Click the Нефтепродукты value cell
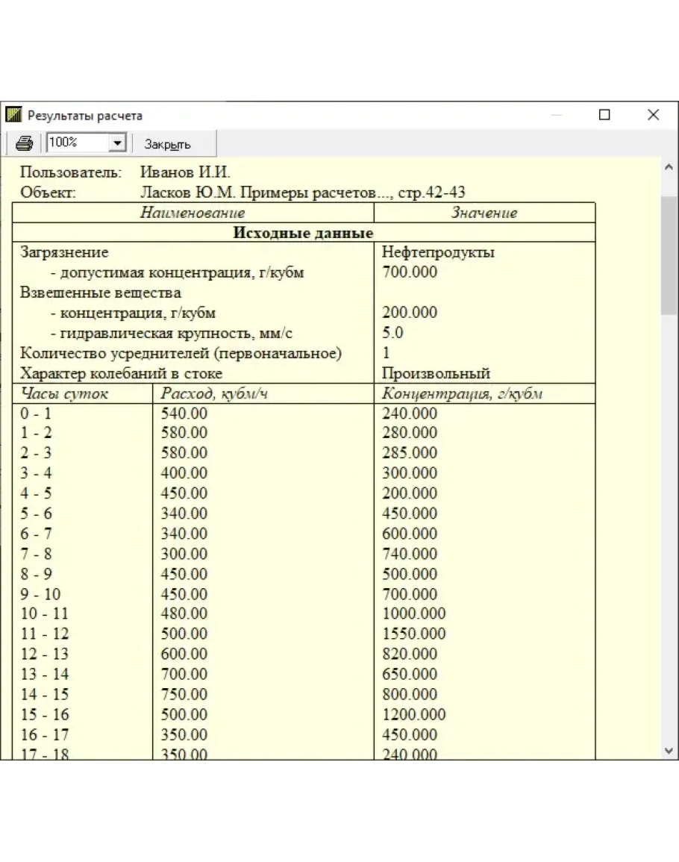The width and height of the screenshot is (679, 862). (438, 252)
